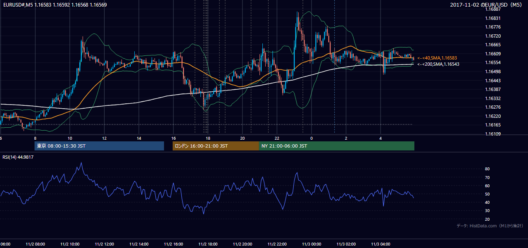Click RSI scale value 50
This screenshot has width=528, height=248.
tap(488, 194)
